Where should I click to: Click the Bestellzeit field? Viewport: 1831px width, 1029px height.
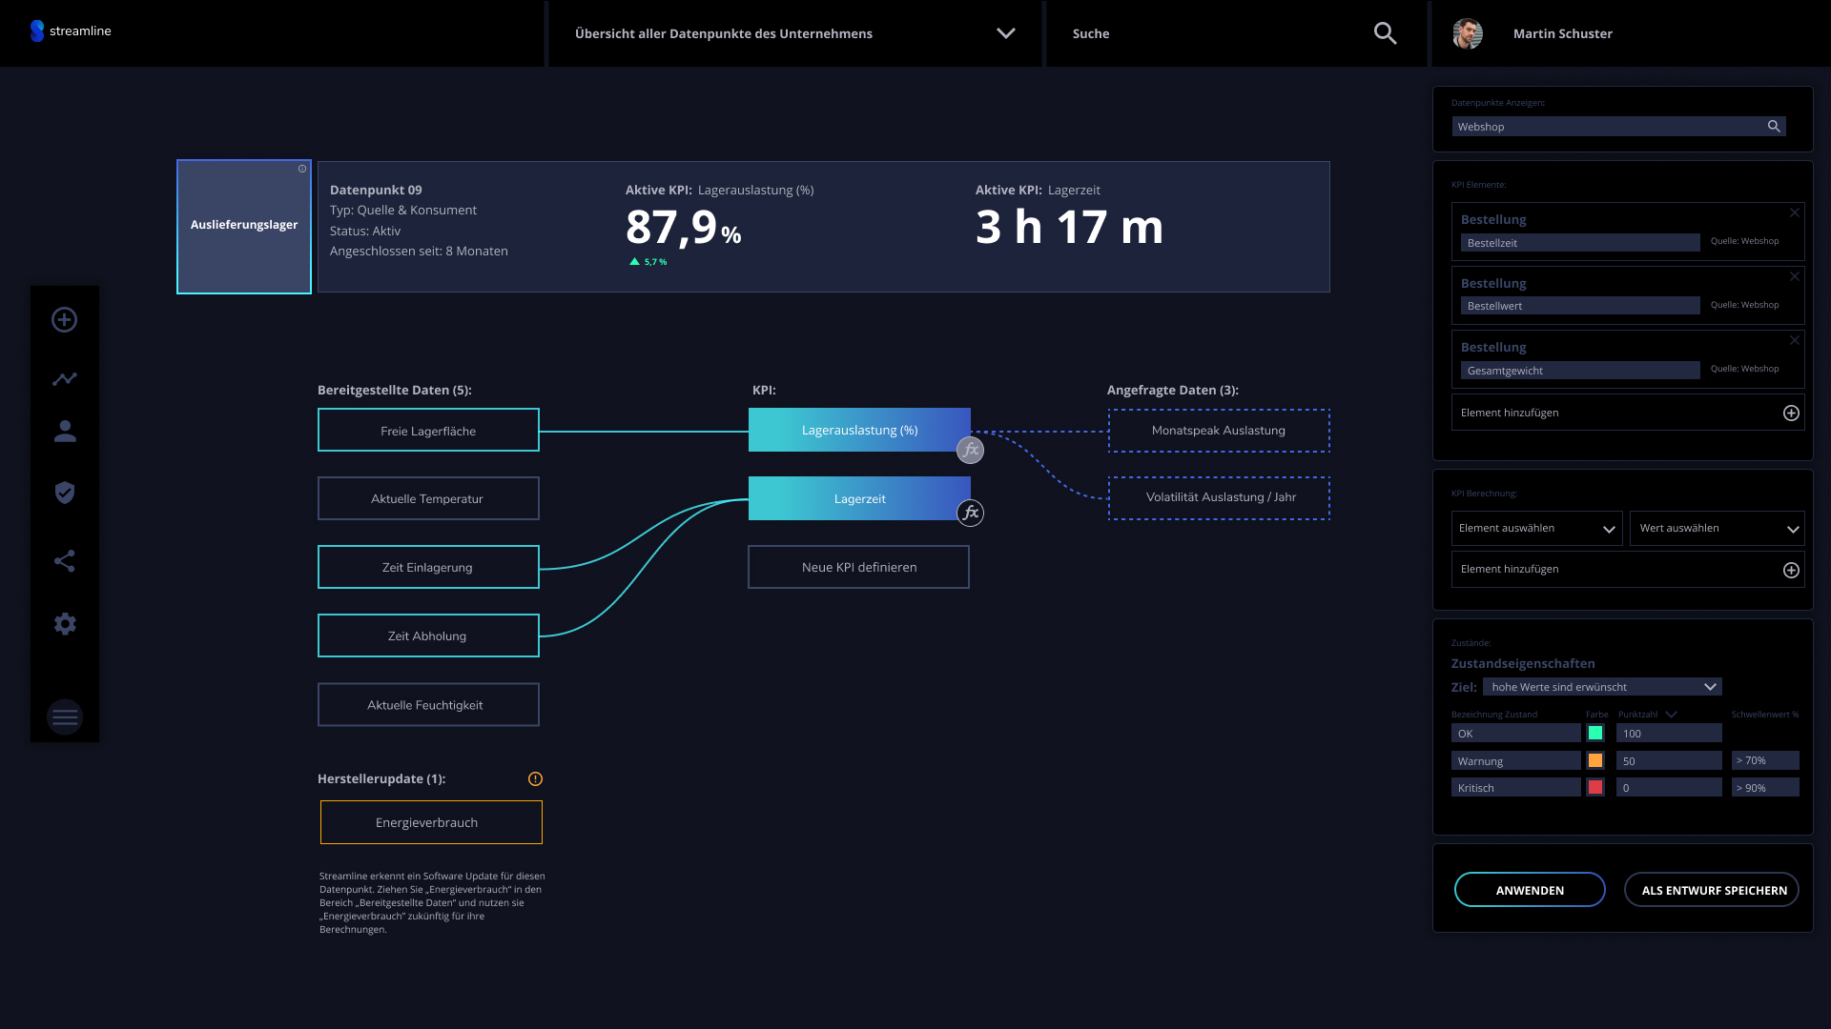1580,243
